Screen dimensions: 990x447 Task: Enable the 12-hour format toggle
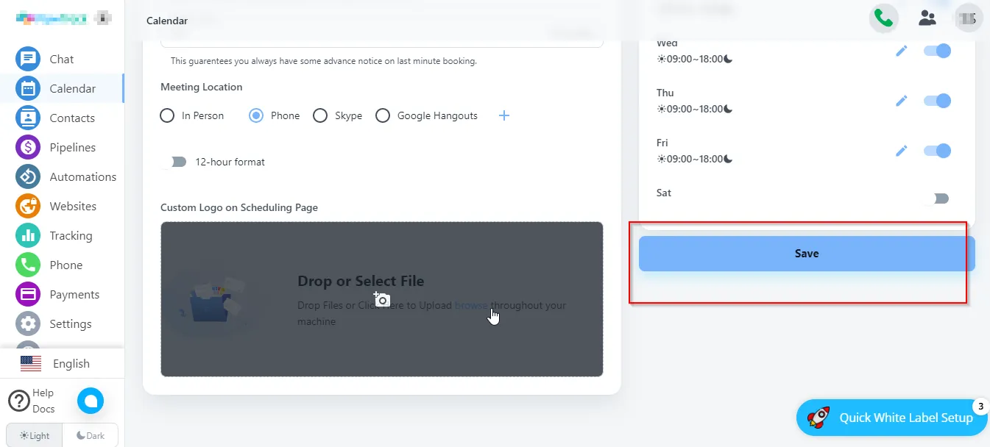tap(176, 162)
